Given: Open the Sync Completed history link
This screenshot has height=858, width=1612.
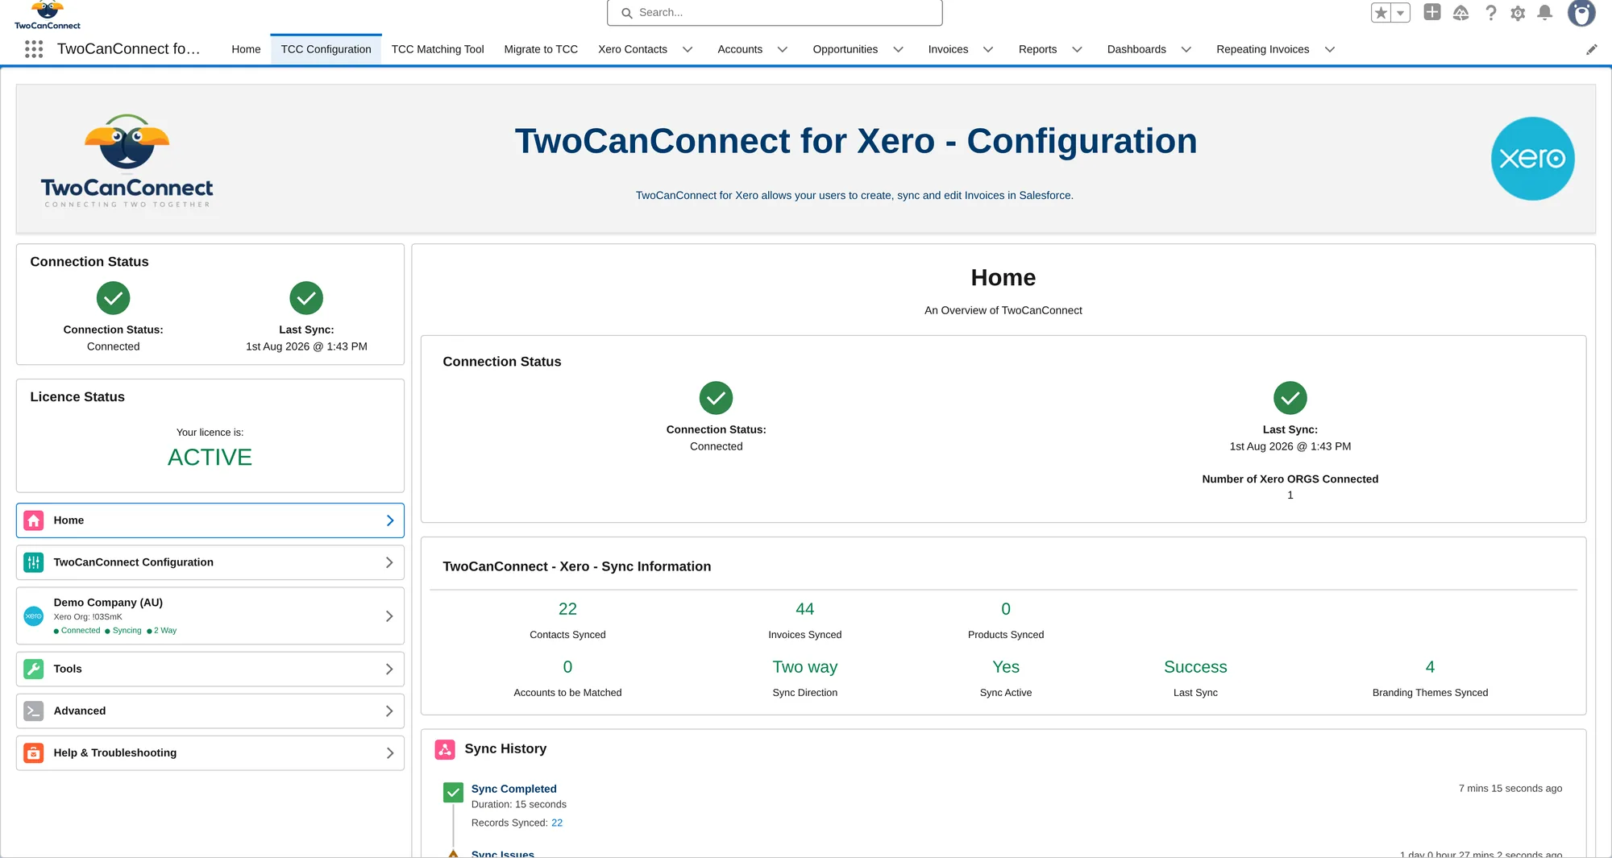Looking at the screenshot, I should pyautogui.click(x=513, y=789).
